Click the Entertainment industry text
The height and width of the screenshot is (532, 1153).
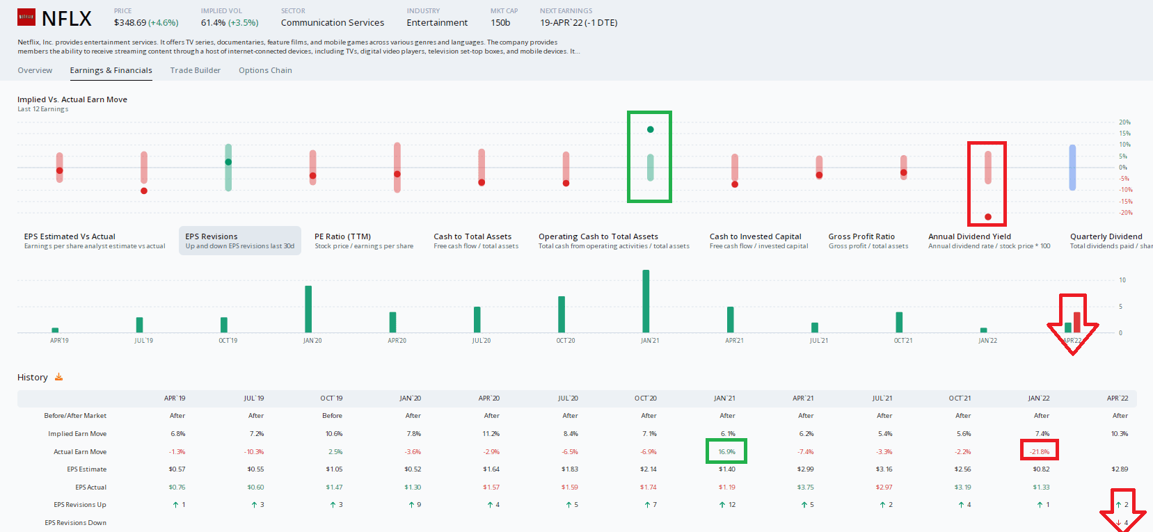(x=437, y=23)
